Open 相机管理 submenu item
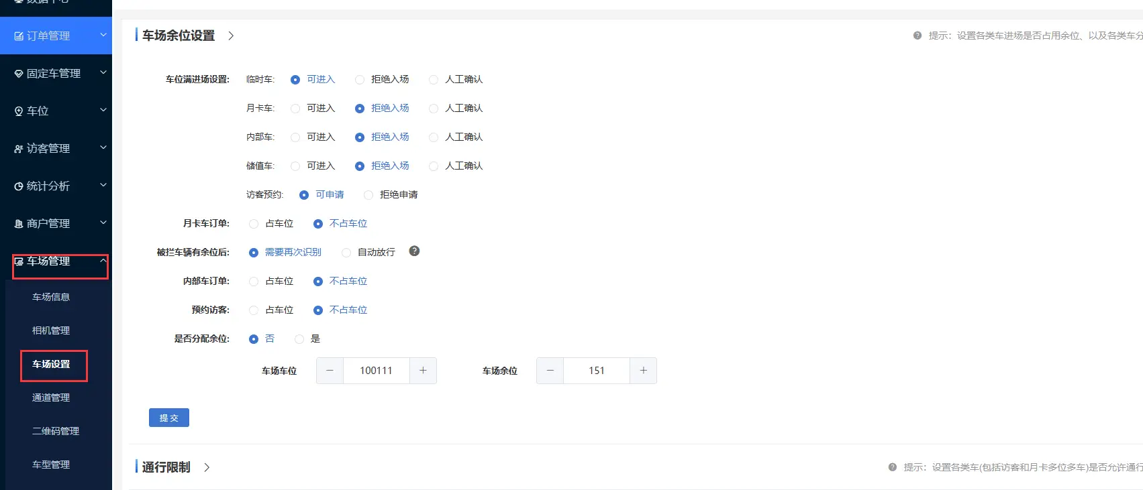This screenshot has width=1143, height=490. coord(51,330)
